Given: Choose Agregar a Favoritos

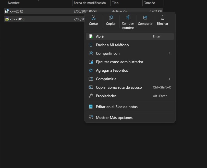Looking at the screenshot, I should pyautogui.click(x=112, y=70).
